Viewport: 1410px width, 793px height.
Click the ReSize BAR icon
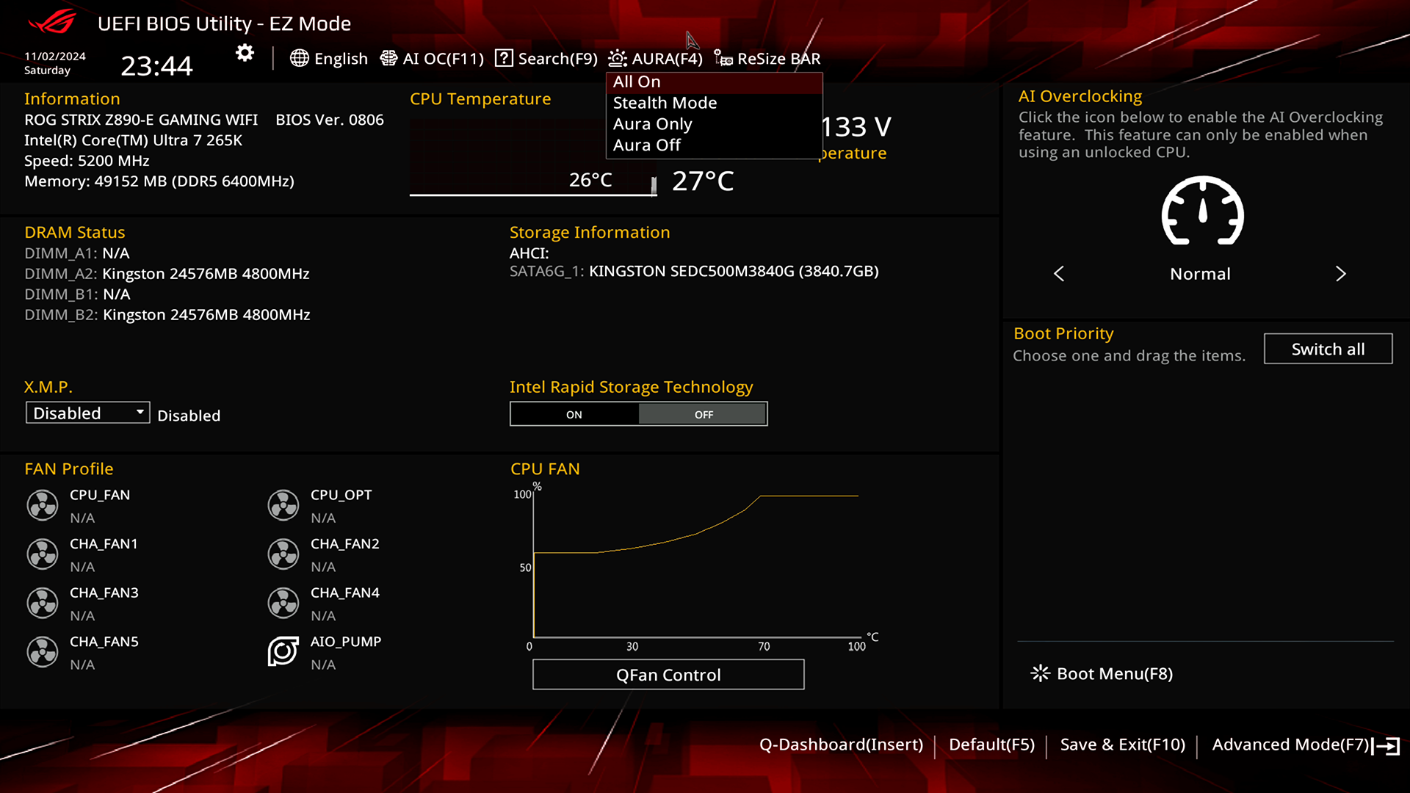(x=723, y=59)
